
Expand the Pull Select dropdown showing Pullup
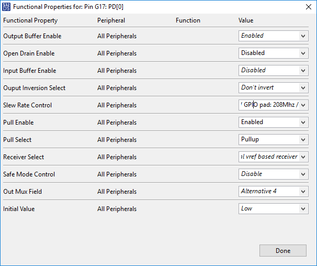point(303,140)
